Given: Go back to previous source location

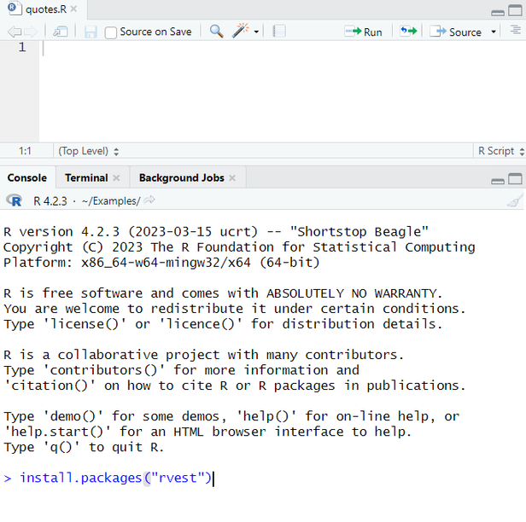Looking at the screenshot, I should (15, 32).
